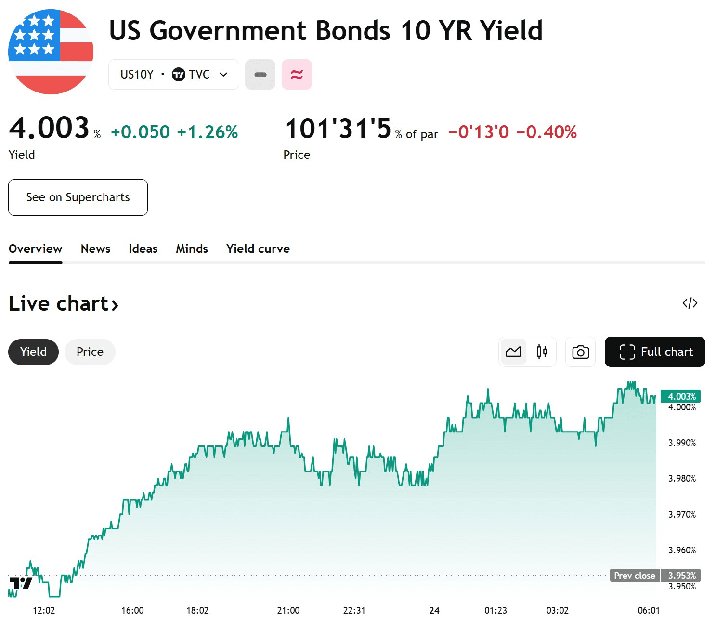Open the US10Y TVC symbol dropdown
716x628 pixels.
[174, 75]
